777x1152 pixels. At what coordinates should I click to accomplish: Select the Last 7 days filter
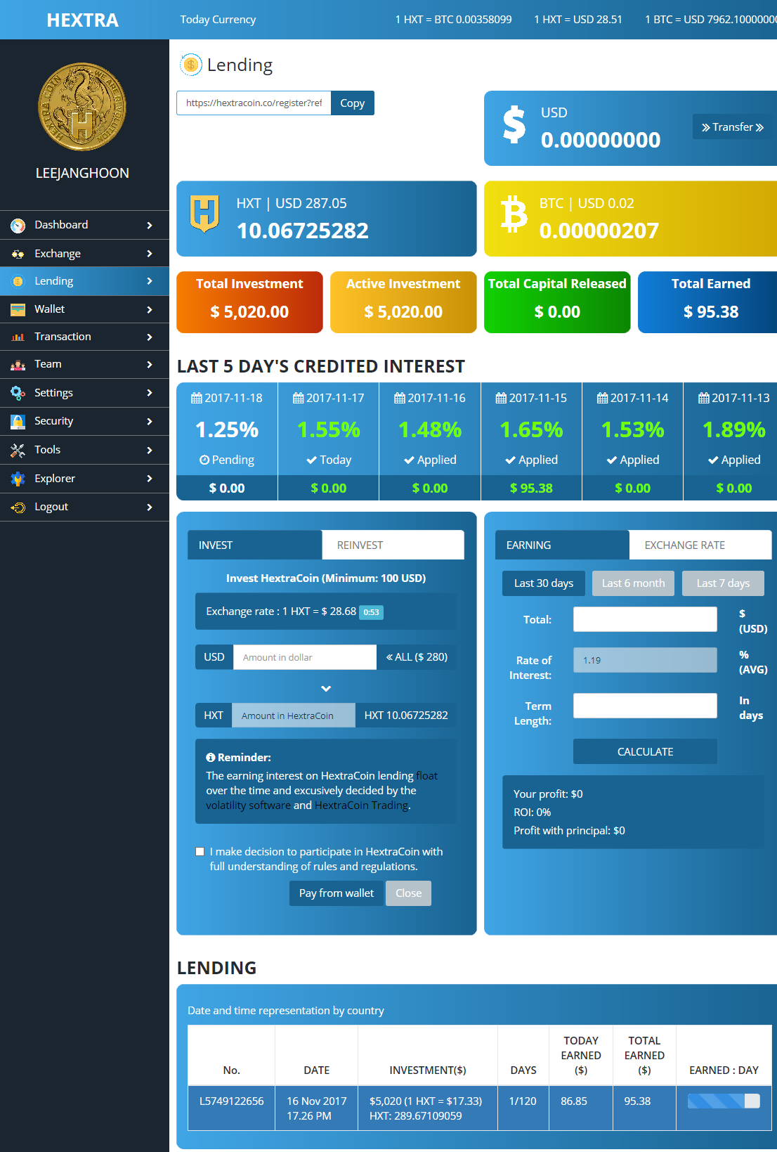(x=723, y=583)
